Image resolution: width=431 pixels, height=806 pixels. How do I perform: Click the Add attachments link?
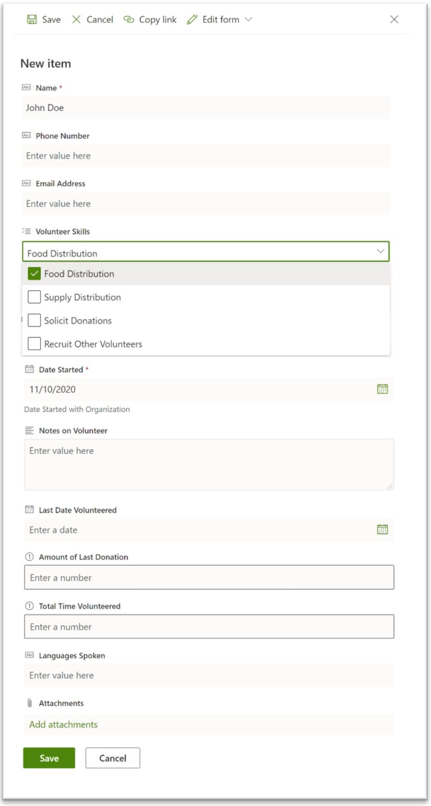(62, 724)
